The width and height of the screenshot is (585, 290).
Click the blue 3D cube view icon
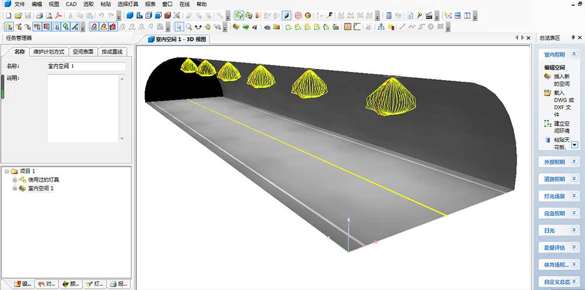(130, 15)
